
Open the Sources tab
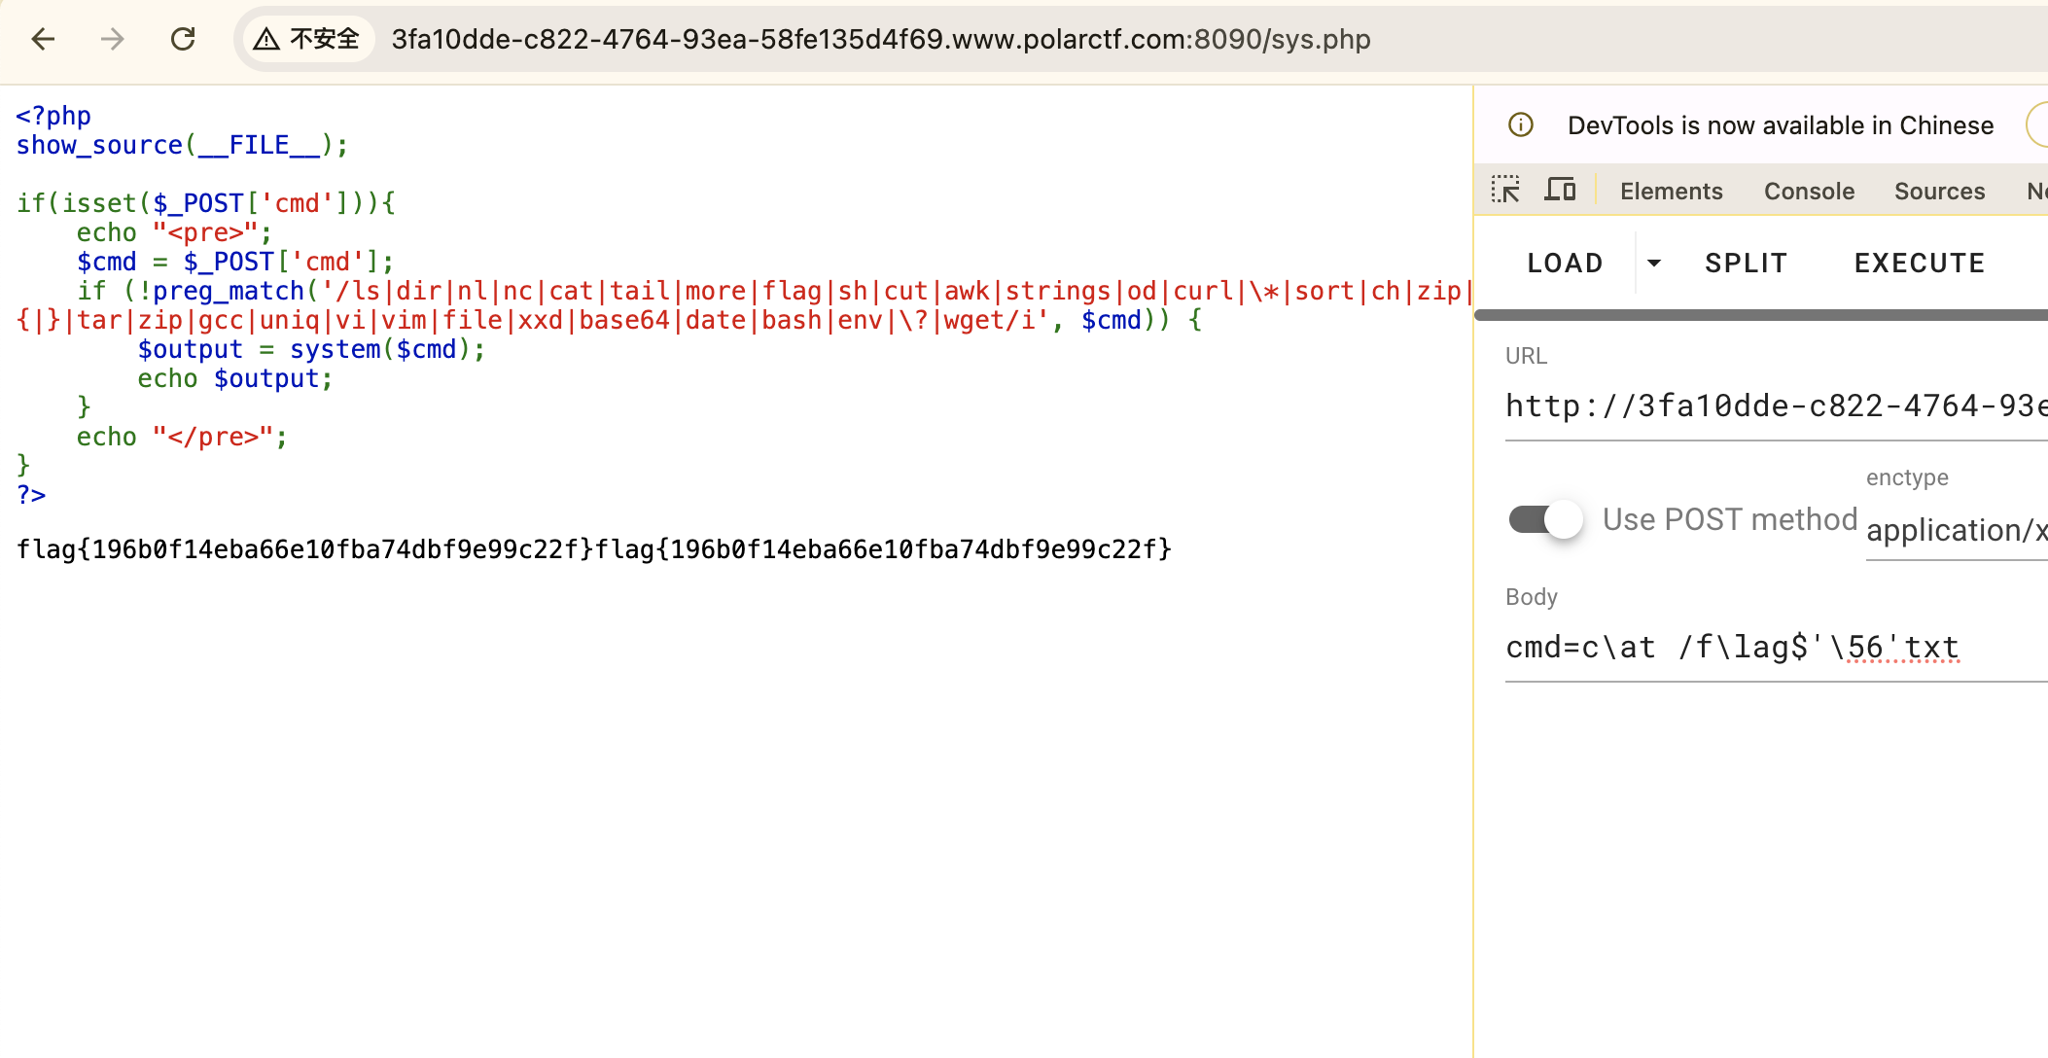(1939, 192)
